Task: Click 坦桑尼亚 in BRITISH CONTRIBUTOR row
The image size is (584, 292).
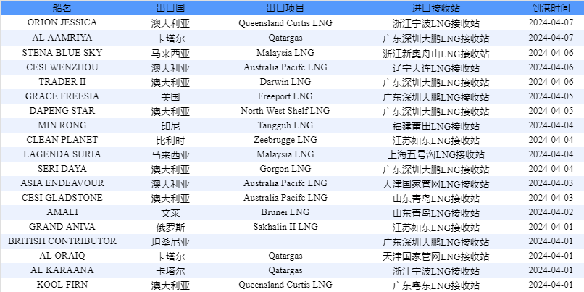Action: point(170,242)
